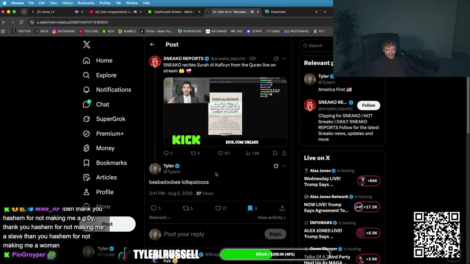The image size is (470, 264).
Task: Follow SNEAKO REPORTS in Relevant people
Action: (x=368, y=105)
